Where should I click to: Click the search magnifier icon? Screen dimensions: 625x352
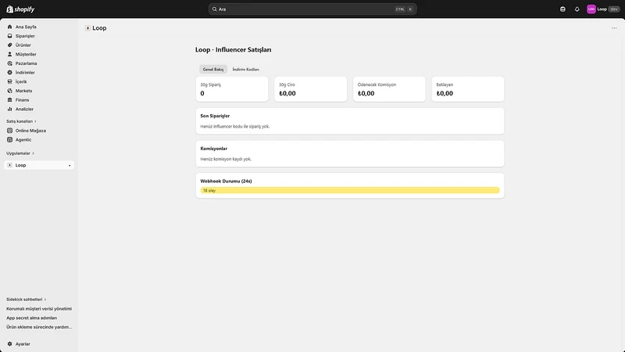[x=214, y=9]
